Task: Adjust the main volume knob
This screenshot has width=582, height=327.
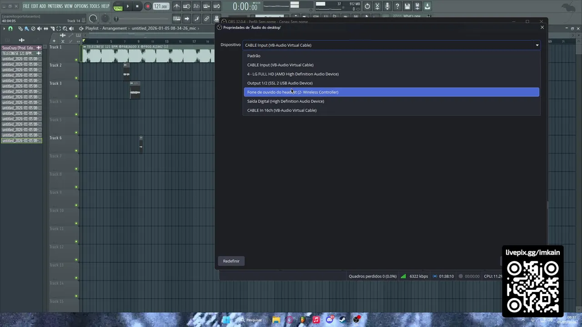Action: [93, 19]
